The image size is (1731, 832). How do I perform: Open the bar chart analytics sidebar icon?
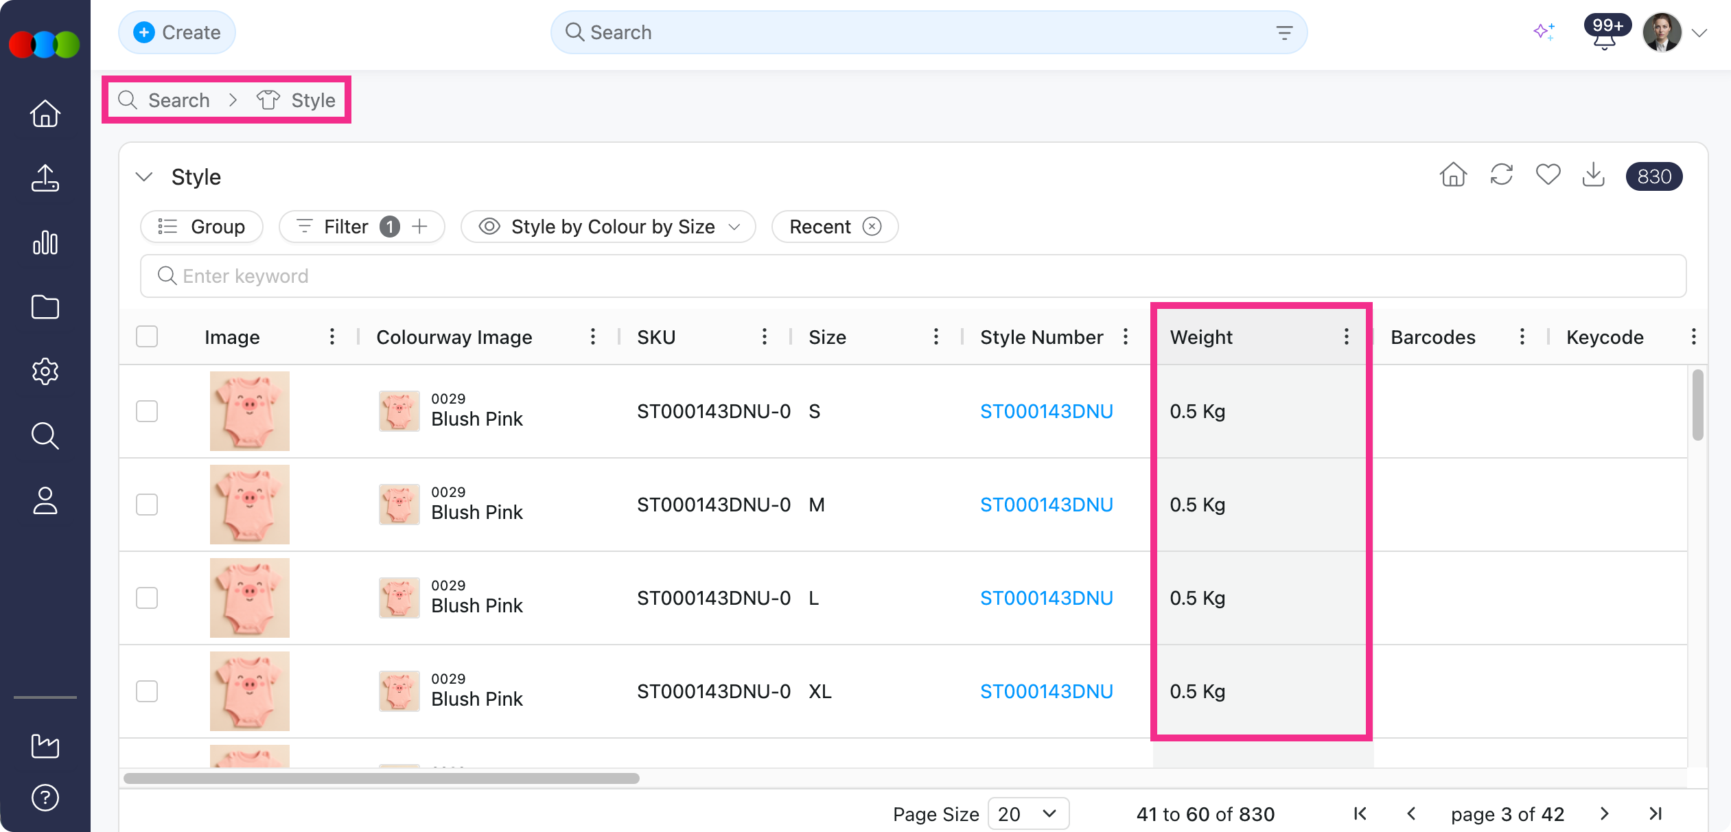[45, 242]
